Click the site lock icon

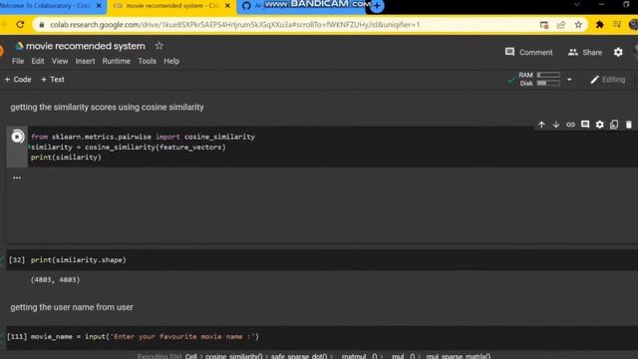(42, 25)
